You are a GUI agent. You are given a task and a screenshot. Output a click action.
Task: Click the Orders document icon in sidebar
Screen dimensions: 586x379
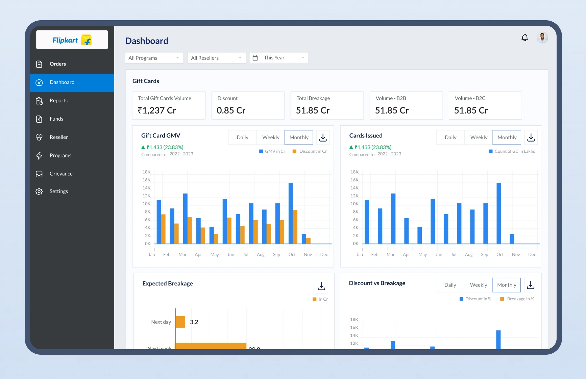coord(39,64)
